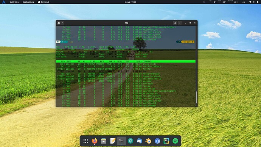Launch Chromium browser from the dock

tap(157, 141)
